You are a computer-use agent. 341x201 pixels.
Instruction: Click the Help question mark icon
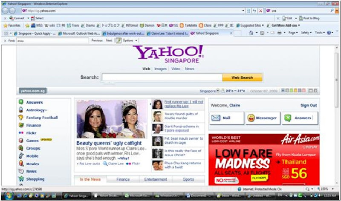329,33
